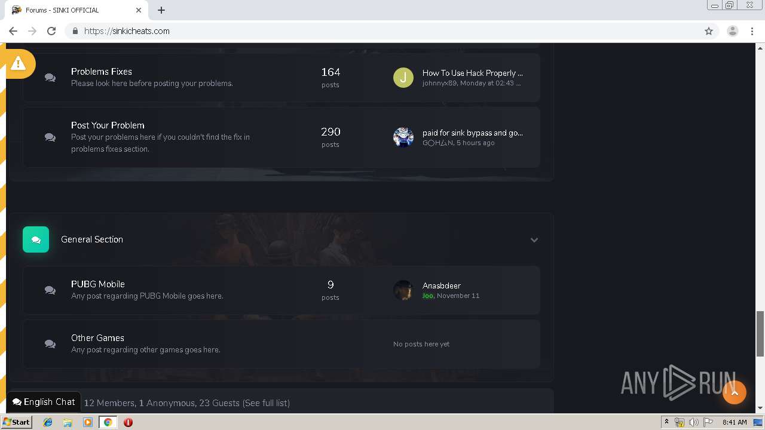Launch Internet Explorer from the taskbar
Screen dimensions: 765x430
(48, 422)
